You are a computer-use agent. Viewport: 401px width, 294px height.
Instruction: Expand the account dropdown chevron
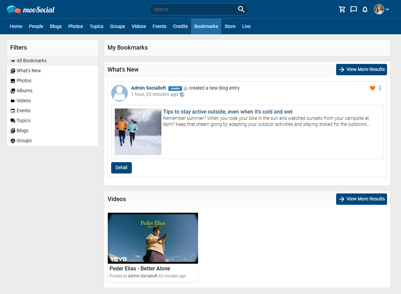point(387,9)
